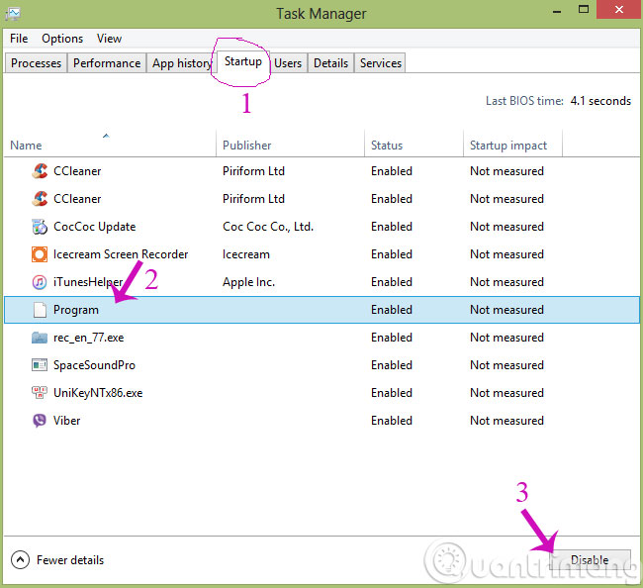The width and height of the screenshot is (643, 588).
Task: Click the rec_en_77.exe icon
Action: click(x=40, y=338)
